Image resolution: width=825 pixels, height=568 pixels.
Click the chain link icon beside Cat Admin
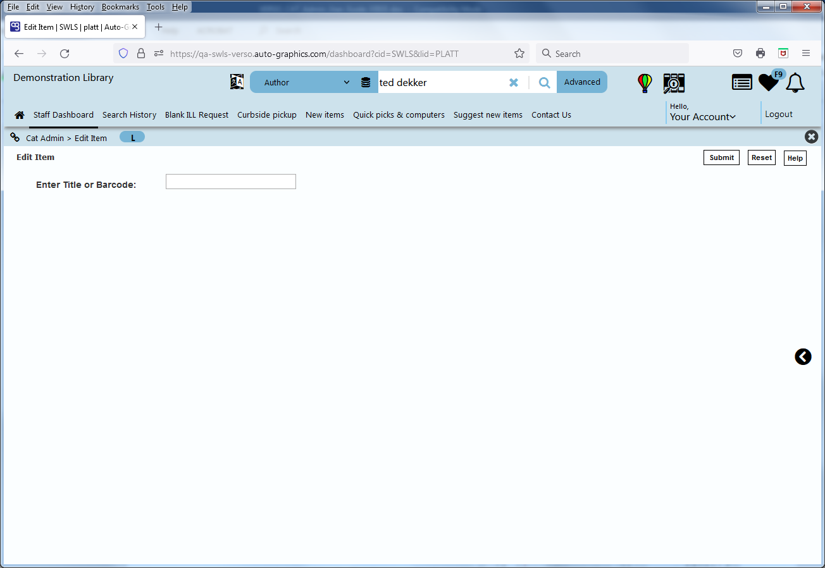tap(15, 137)
